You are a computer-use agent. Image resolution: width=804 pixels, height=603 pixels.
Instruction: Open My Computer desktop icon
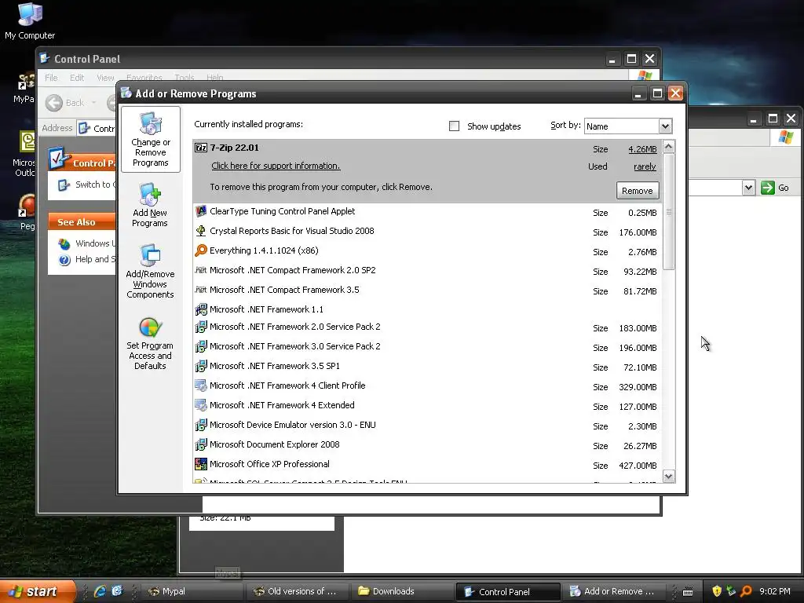[x=30, y=20]
